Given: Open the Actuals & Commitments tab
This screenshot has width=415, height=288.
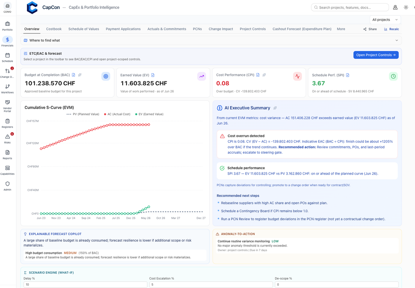Looking at the screenshot, I should tap(167, 29).
